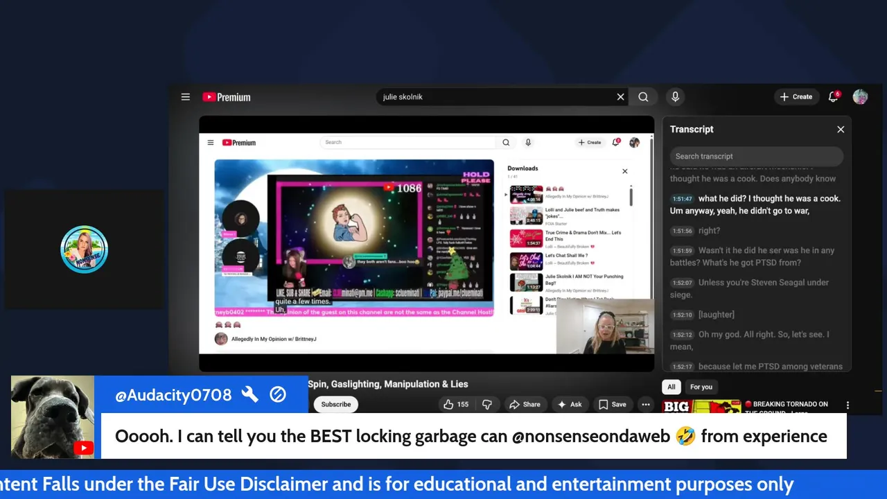Open 'Lolli and Julie beef' download item

click(x=568, y=216)
